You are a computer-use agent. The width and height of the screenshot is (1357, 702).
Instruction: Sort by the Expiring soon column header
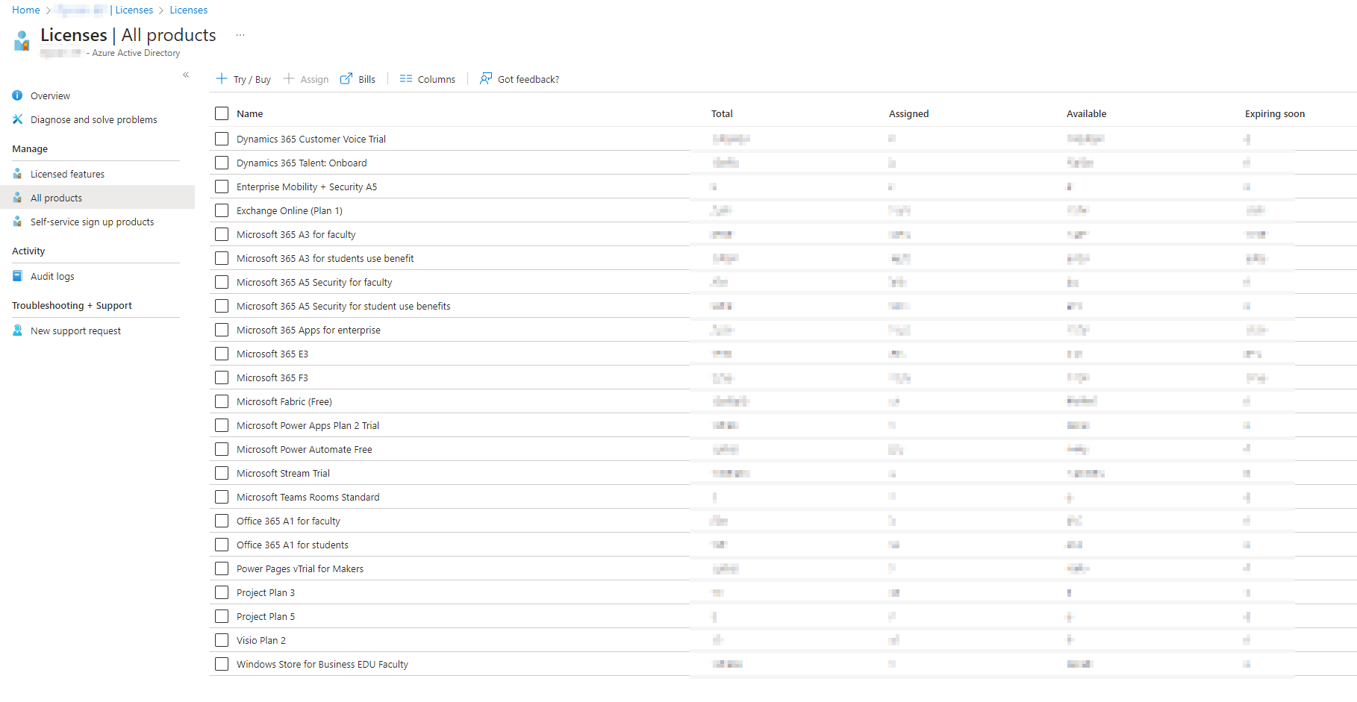click(1275, 113)
